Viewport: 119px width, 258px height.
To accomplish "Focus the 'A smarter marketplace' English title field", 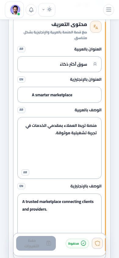I will pyautogui.click(x=60, y=95).
